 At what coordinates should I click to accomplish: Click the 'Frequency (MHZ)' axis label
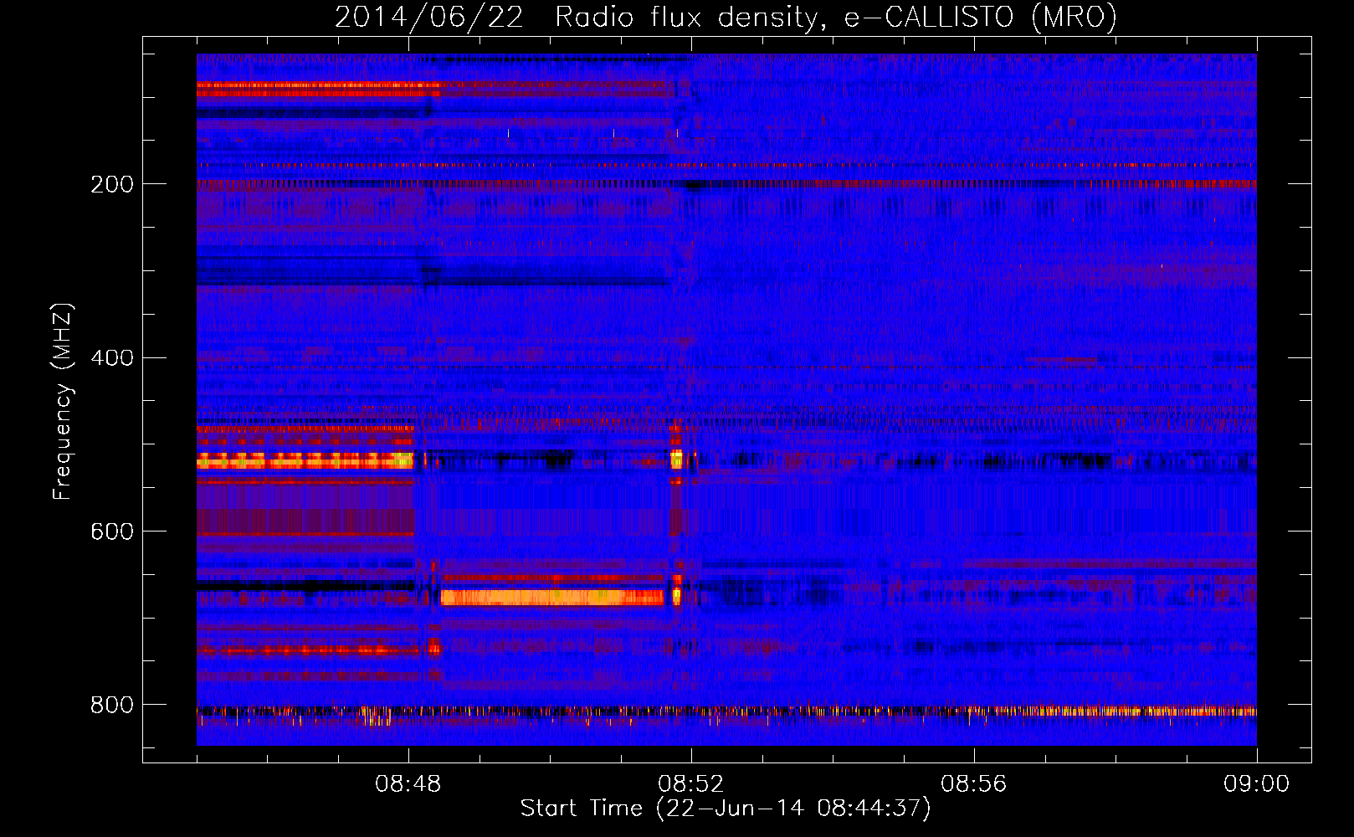coord(63,402)
